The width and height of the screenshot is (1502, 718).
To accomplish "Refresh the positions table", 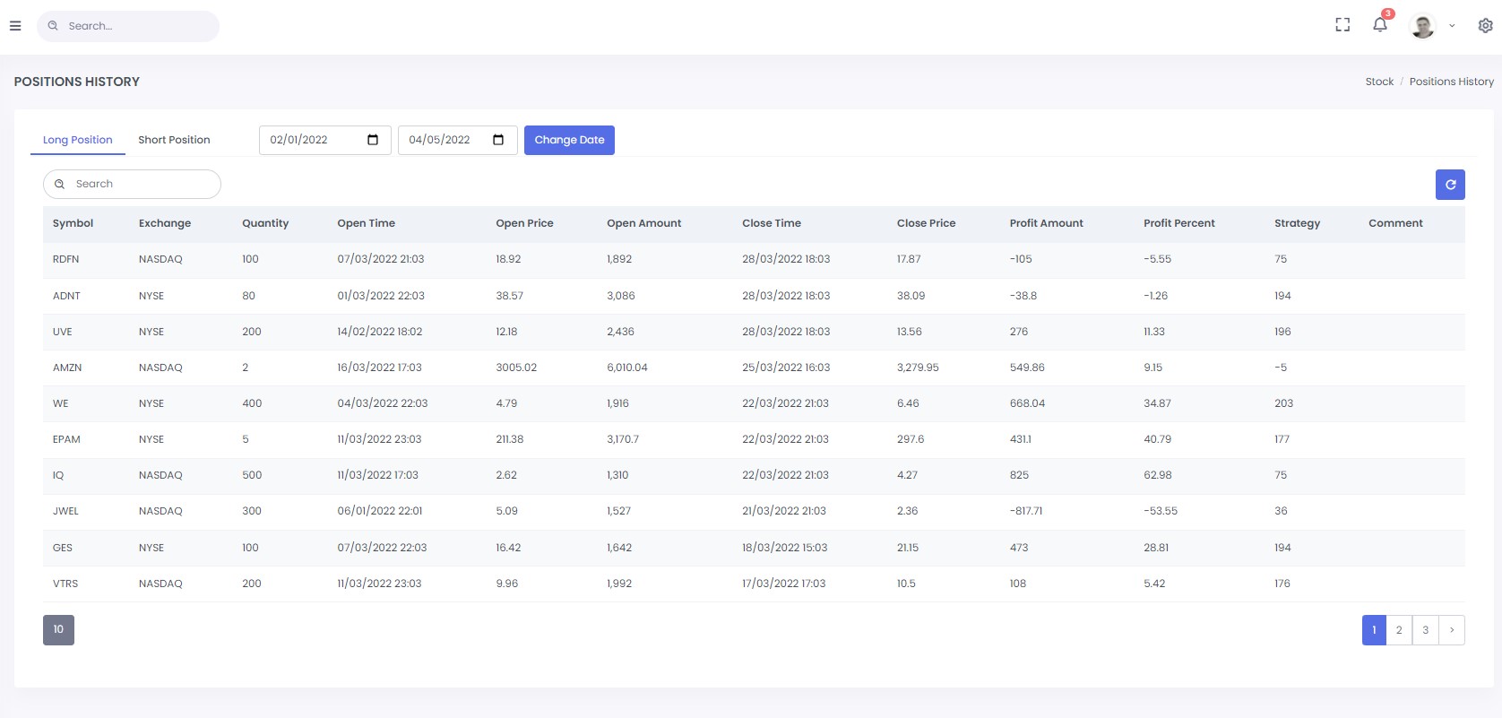I will (1449, 185).
